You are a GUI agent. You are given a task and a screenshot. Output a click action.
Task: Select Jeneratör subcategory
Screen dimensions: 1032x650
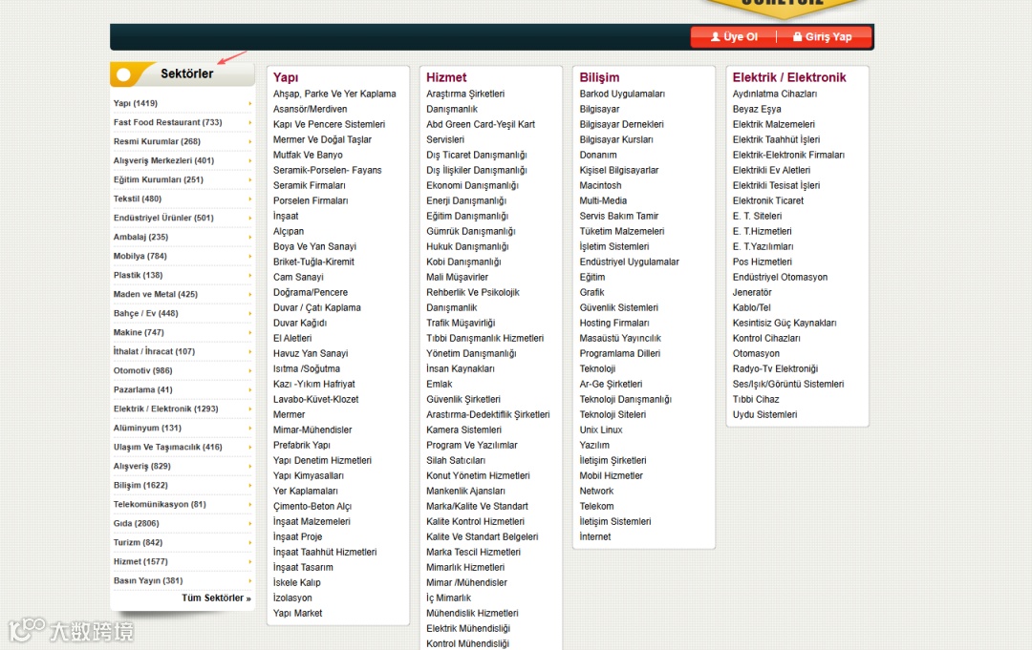(752, 292)
